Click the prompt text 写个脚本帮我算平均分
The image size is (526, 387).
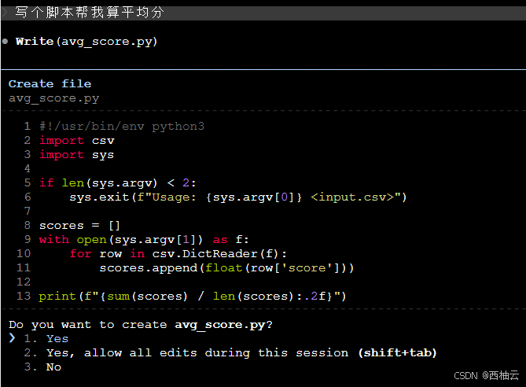coord(89,13)
